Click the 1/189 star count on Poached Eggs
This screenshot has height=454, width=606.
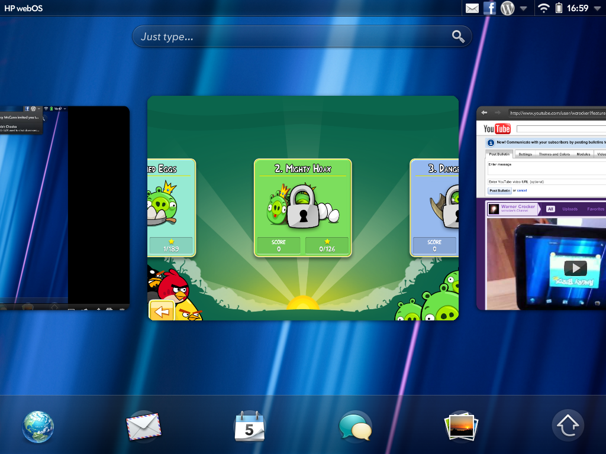[x=171, y=245]
